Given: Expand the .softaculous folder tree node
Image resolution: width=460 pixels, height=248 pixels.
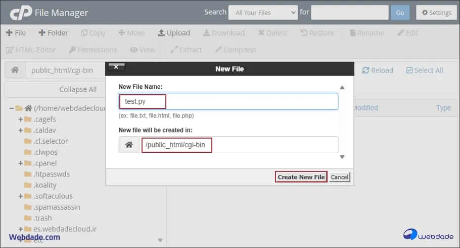Looking at the screenshot, I should (x=21, y=196).
